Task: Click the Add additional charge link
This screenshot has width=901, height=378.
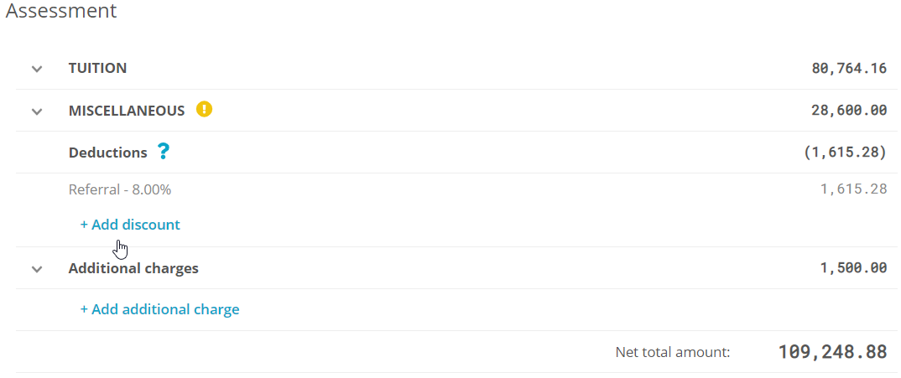Action: [x=159, y=309]
